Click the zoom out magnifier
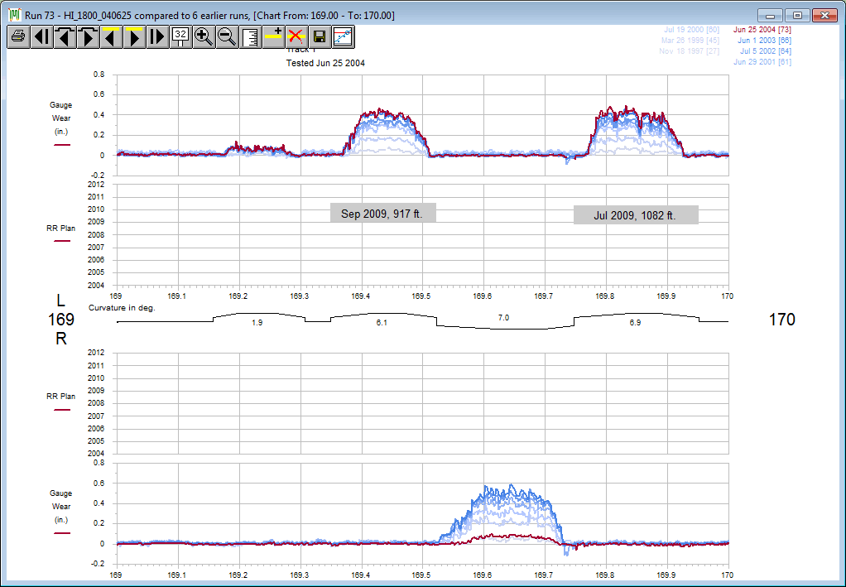 click(x=227, y=36)
